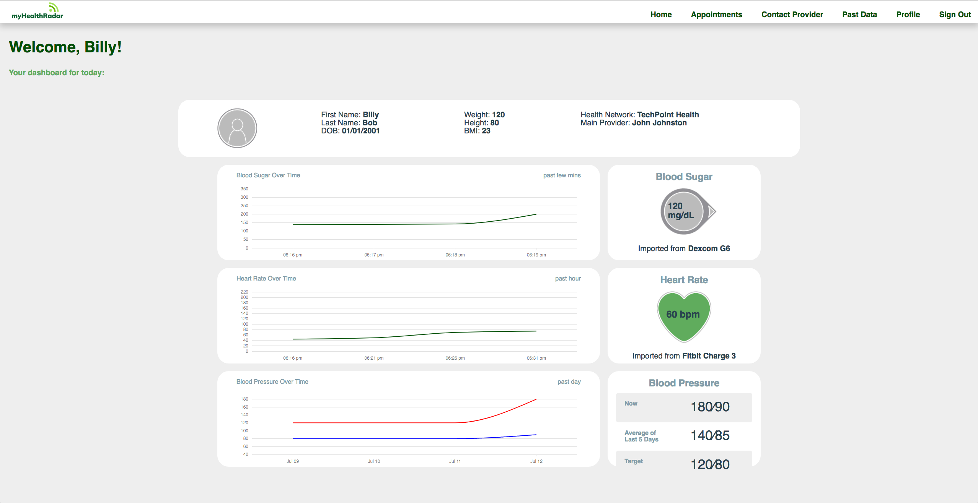Viewport: 978px width, 503px height.
Task: Click the Blood Pressure card heading
Action: [x=684, y=383]
